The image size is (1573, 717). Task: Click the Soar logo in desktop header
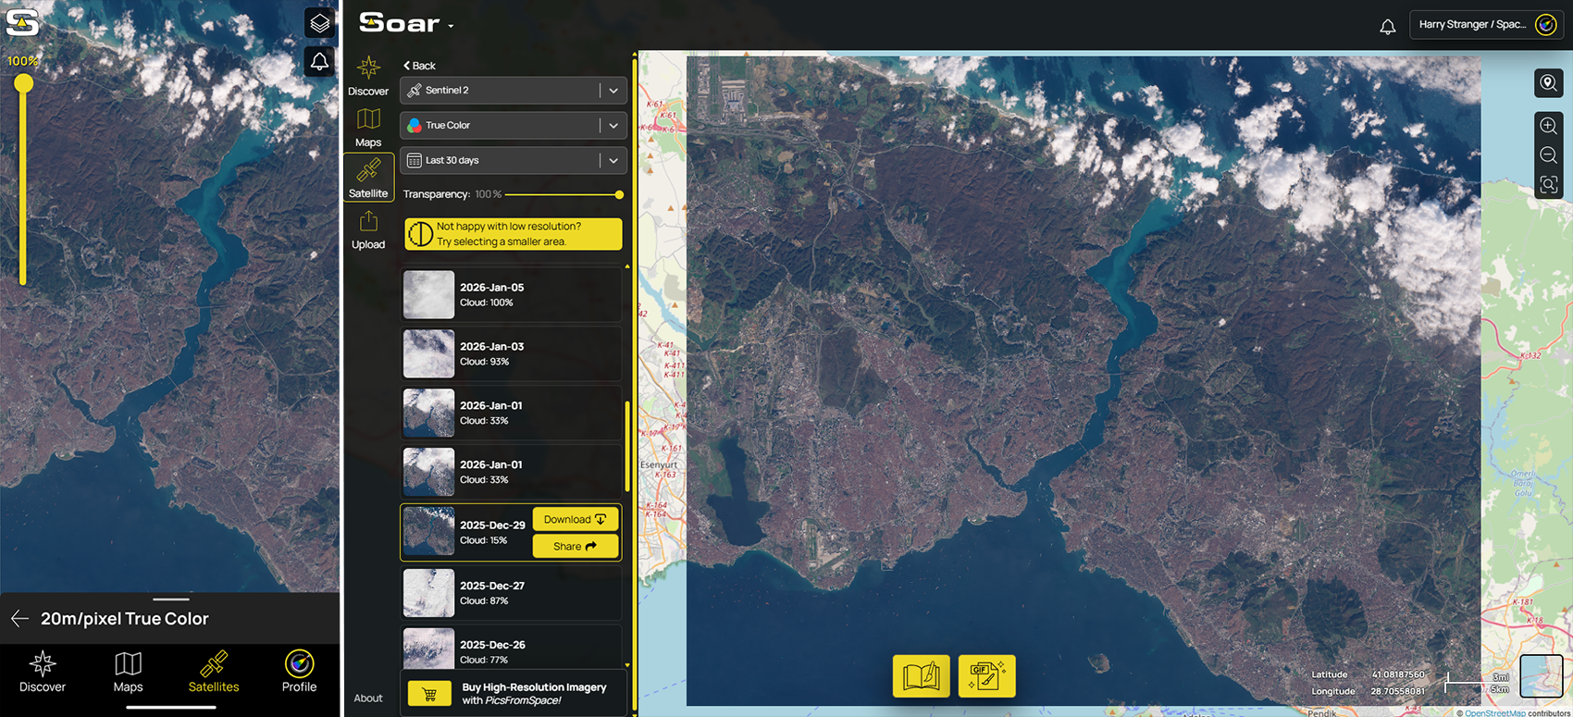[399, 23]
